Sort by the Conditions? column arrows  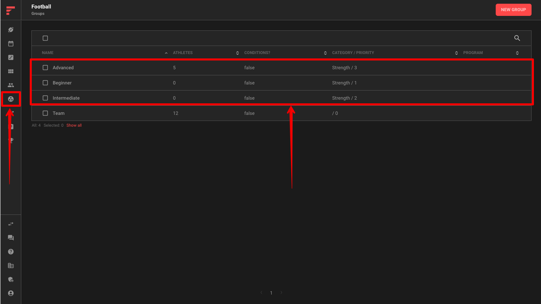point(325,53)
